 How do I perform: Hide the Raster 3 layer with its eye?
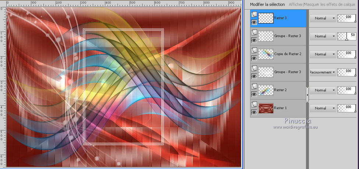(x=254, y=22)
